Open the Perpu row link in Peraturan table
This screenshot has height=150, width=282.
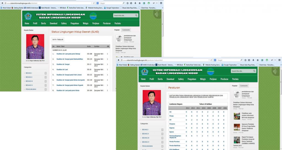point(171,116)
